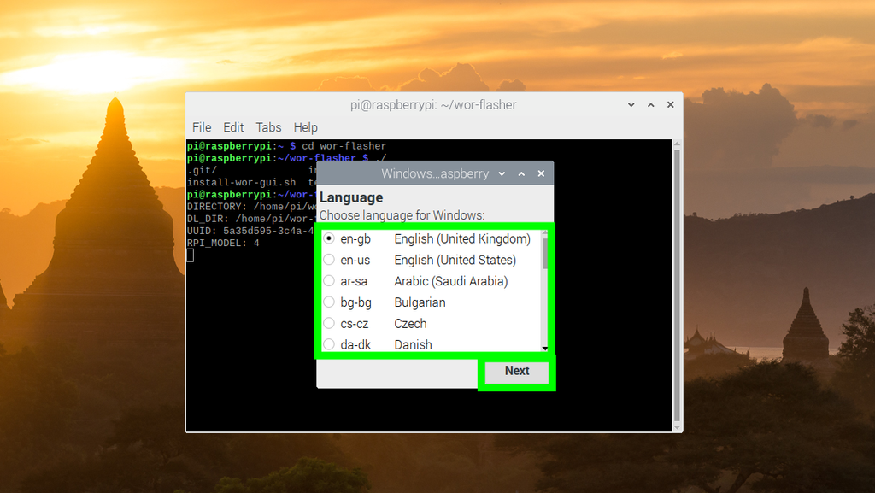
Task: Open the Tabs menu
Action: point(268,126)
